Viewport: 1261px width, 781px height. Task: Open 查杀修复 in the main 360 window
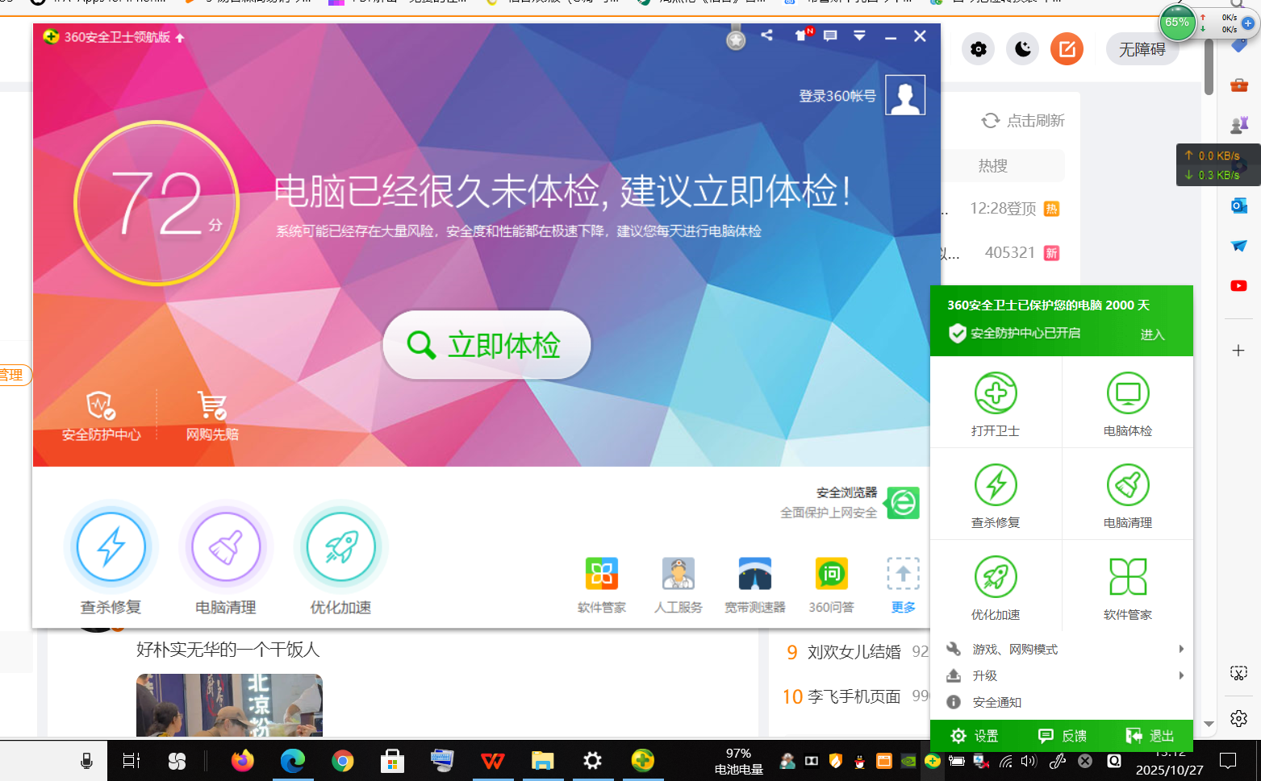[x=111, y=546]
